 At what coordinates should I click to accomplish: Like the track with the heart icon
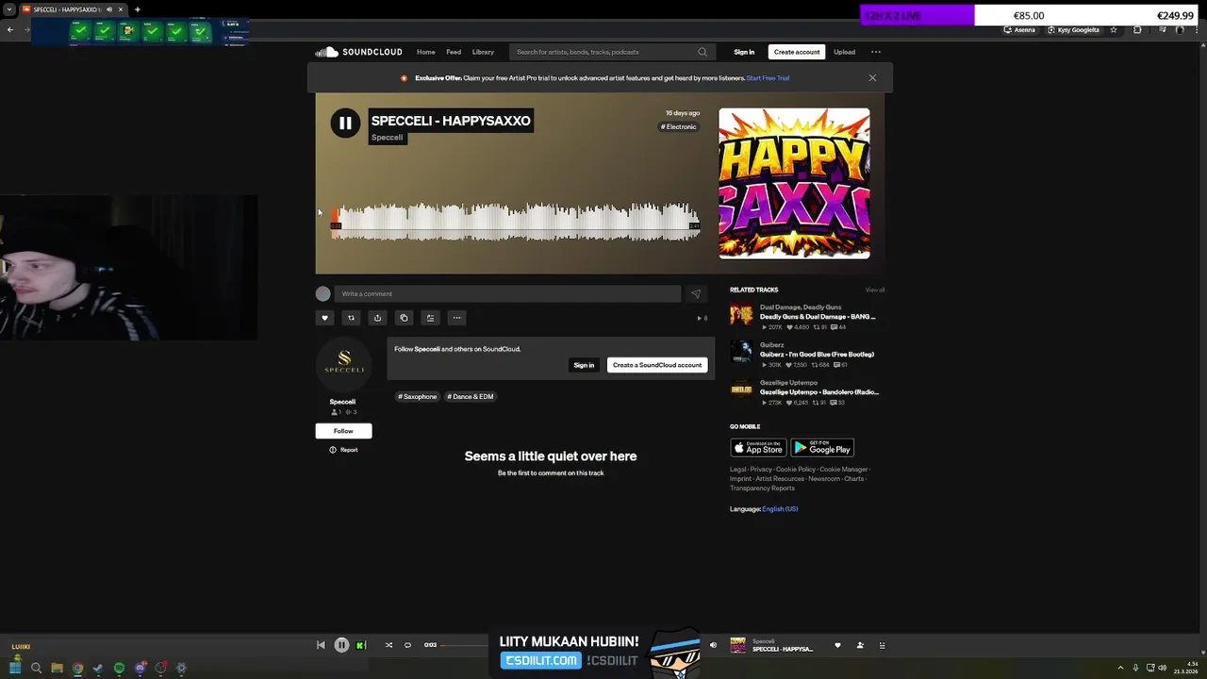click(324, 318)
